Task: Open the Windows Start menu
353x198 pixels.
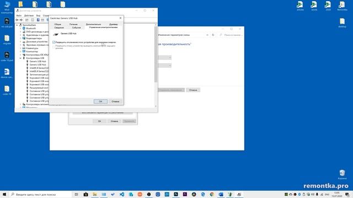Action: pos(4,194)
